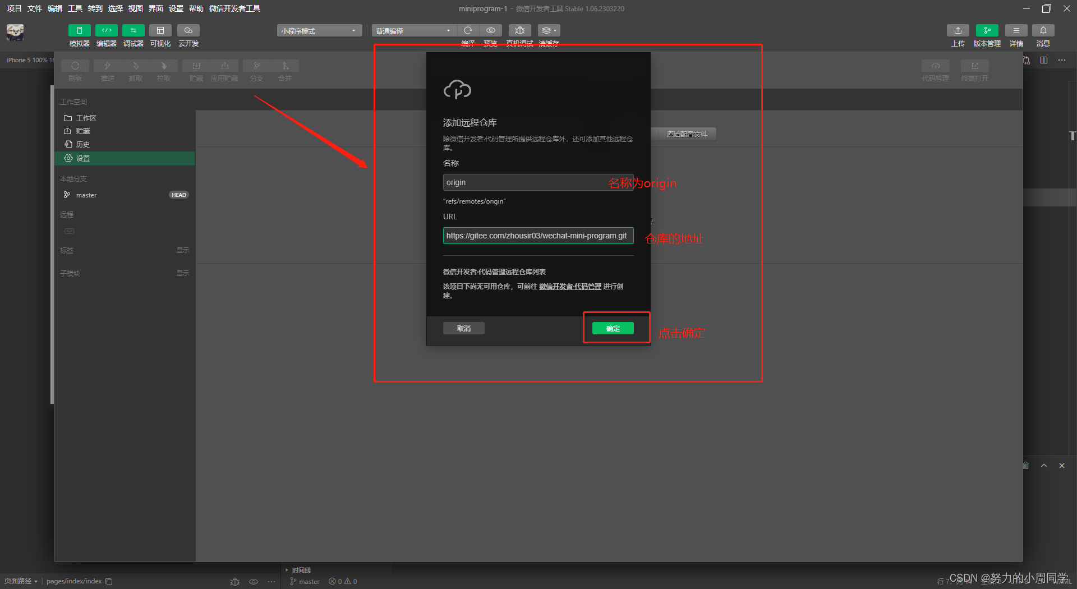Open the 普通编译 compile mode dropdown
1077x589 pixels.
tap(414, 30)
